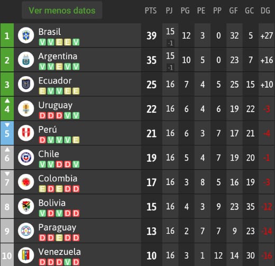
Task: Open the Brasil team name link
Action: click(x=50, y=32)
